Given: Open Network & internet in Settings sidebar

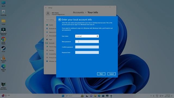Looking at the screenshot, I should [x=51, y=32].
